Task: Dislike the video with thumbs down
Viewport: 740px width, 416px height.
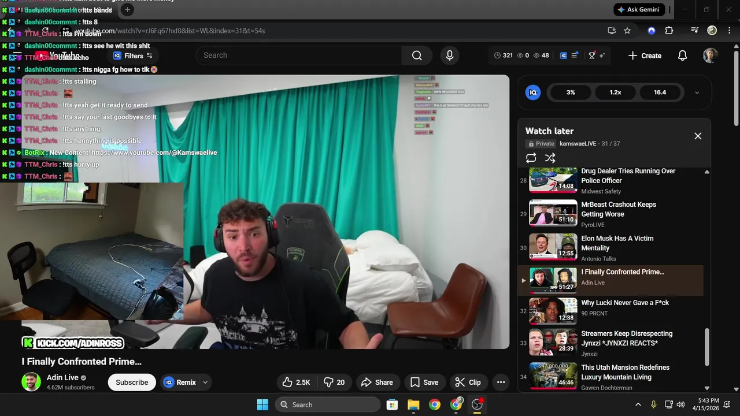Action: (334, 382)
